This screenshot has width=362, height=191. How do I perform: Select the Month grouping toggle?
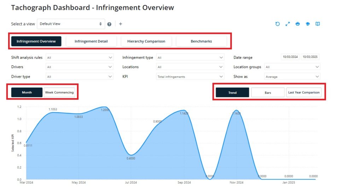click(x=27, y=92)
